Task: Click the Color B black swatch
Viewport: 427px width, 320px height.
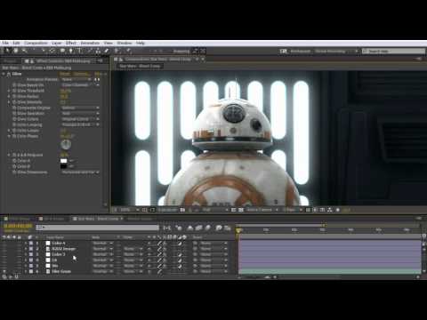Action: 63,166
